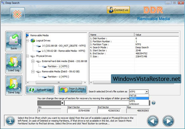Image resolution: width=185 pixels, height=129 pixels.
Task: Click Search More Partitions button
Action: (x=72, y=90)
